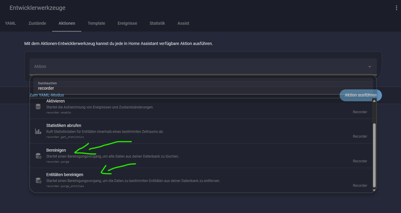
Task: Expand the Aktion dropdown arrow
Action: [369, 67]
